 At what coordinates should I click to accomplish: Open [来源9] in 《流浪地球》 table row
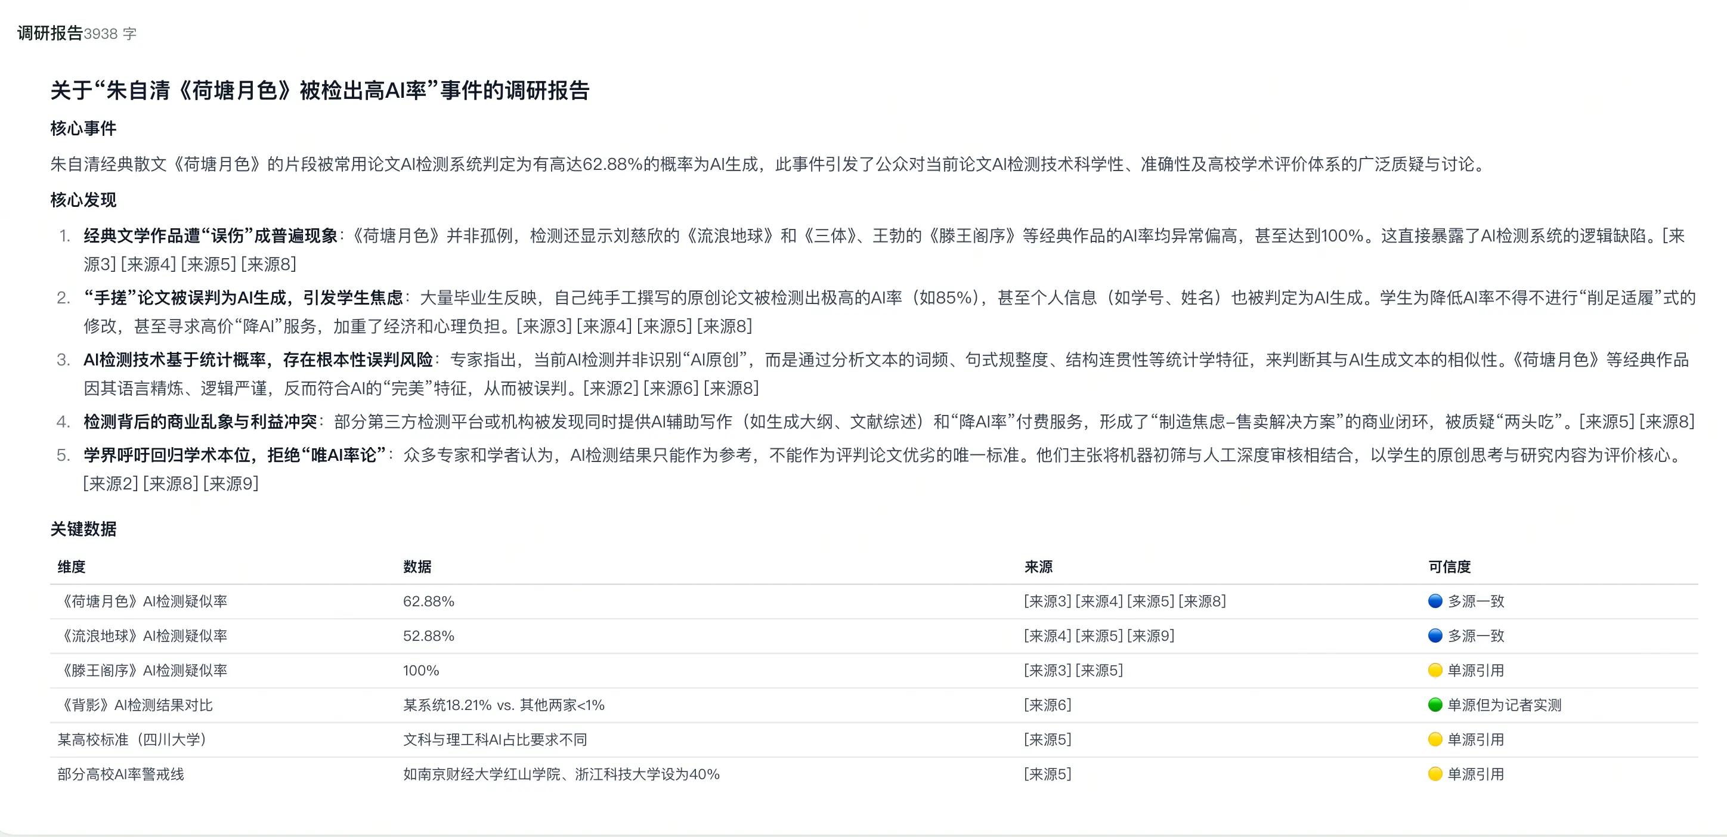(x=1150, y=635)
